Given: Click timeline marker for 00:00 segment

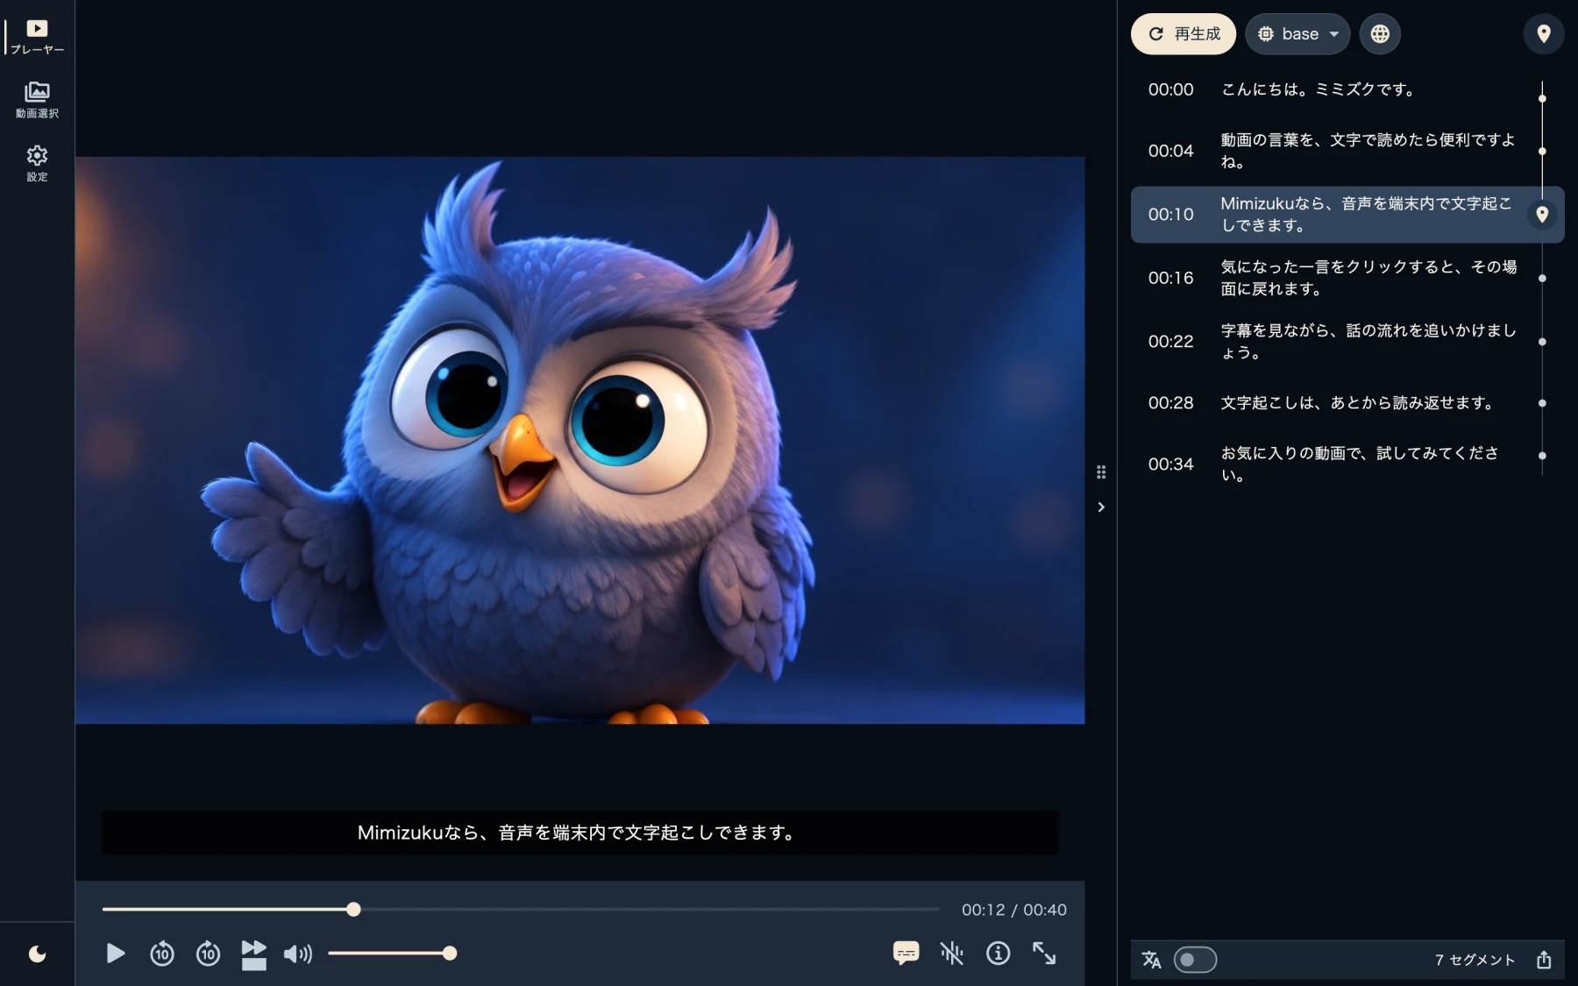Looking at the screenshot, I should tap(1542, 98).
